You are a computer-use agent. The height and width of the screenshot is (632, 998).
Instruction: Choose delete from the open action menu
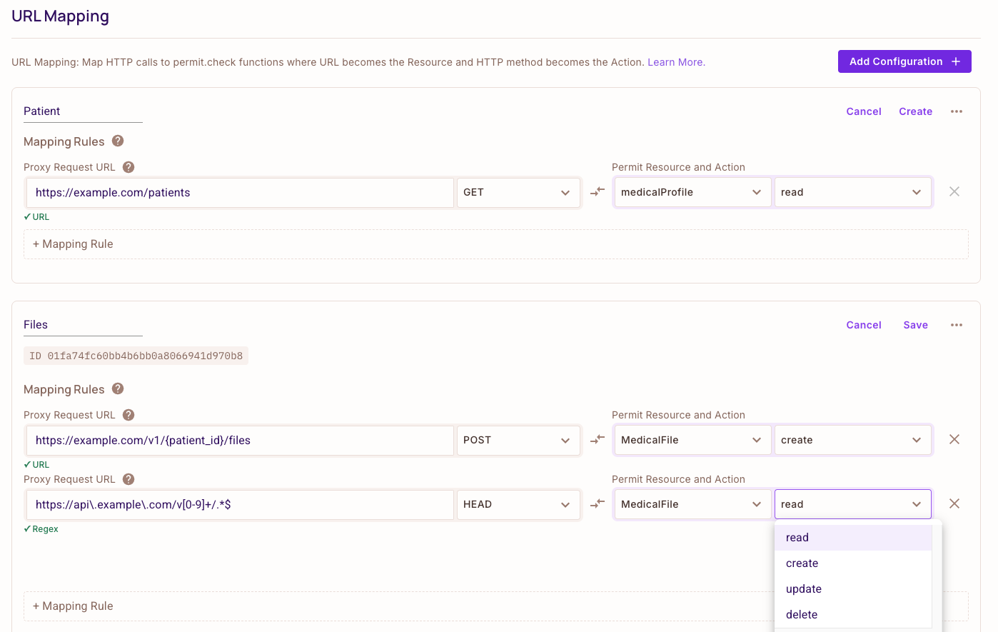click(801, 614)
